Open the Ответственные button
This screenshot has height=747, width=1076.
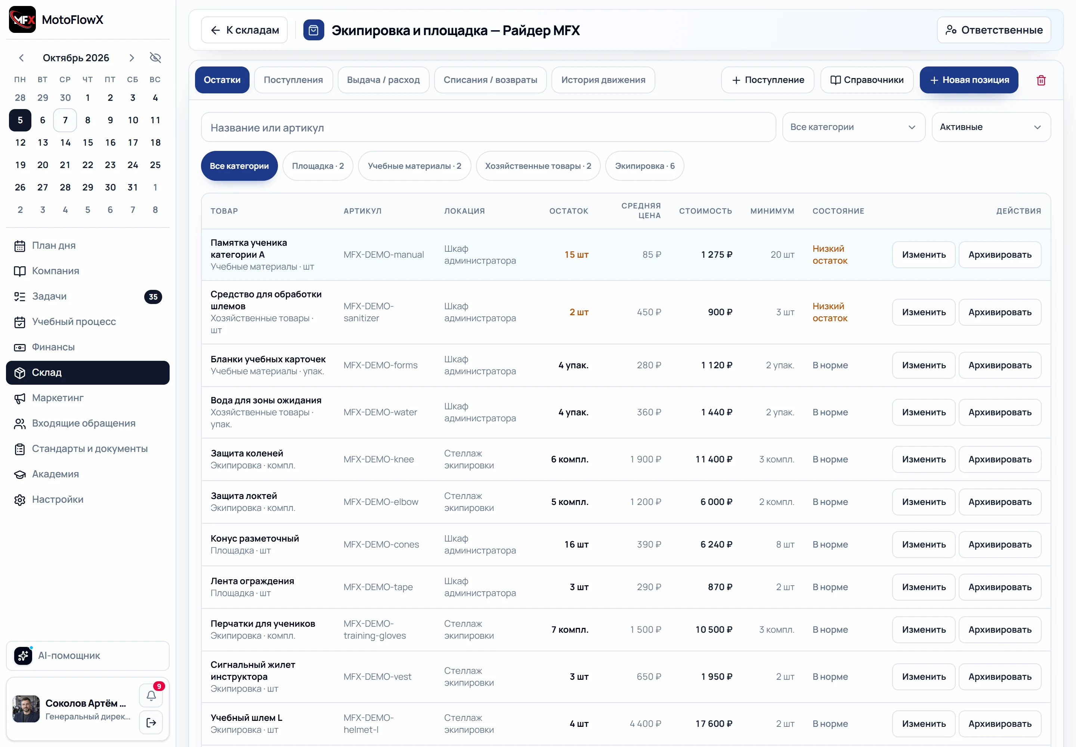pos(993,30)
